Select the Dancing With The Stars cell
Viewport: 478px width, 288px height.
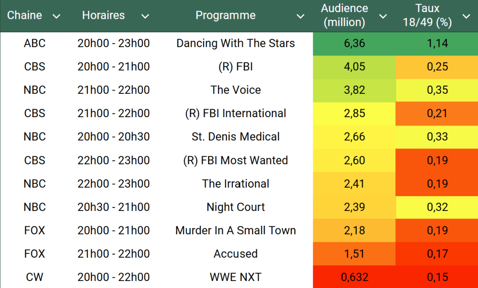coord(235,43)
